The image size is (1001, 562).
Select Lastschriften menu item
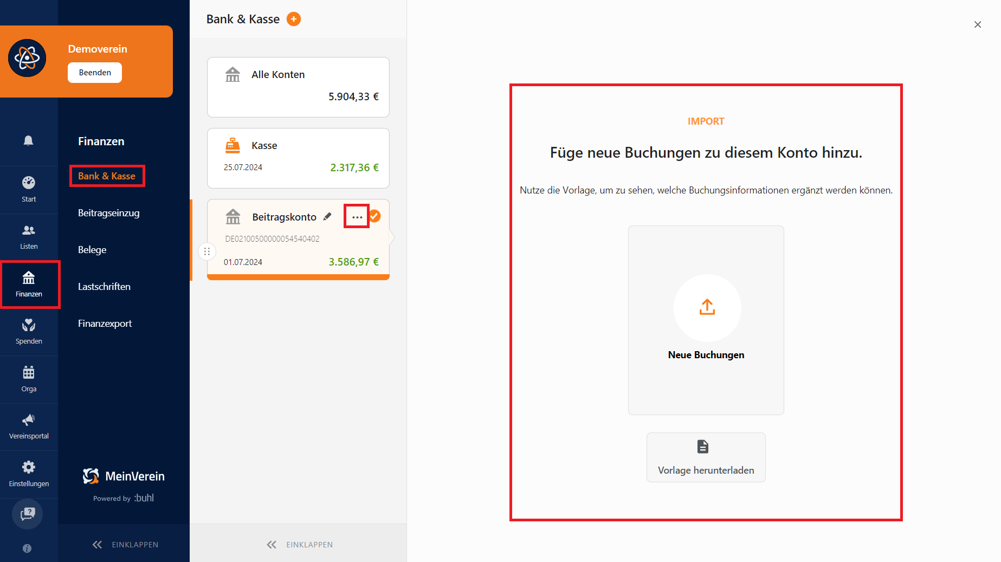pos(104,287)
